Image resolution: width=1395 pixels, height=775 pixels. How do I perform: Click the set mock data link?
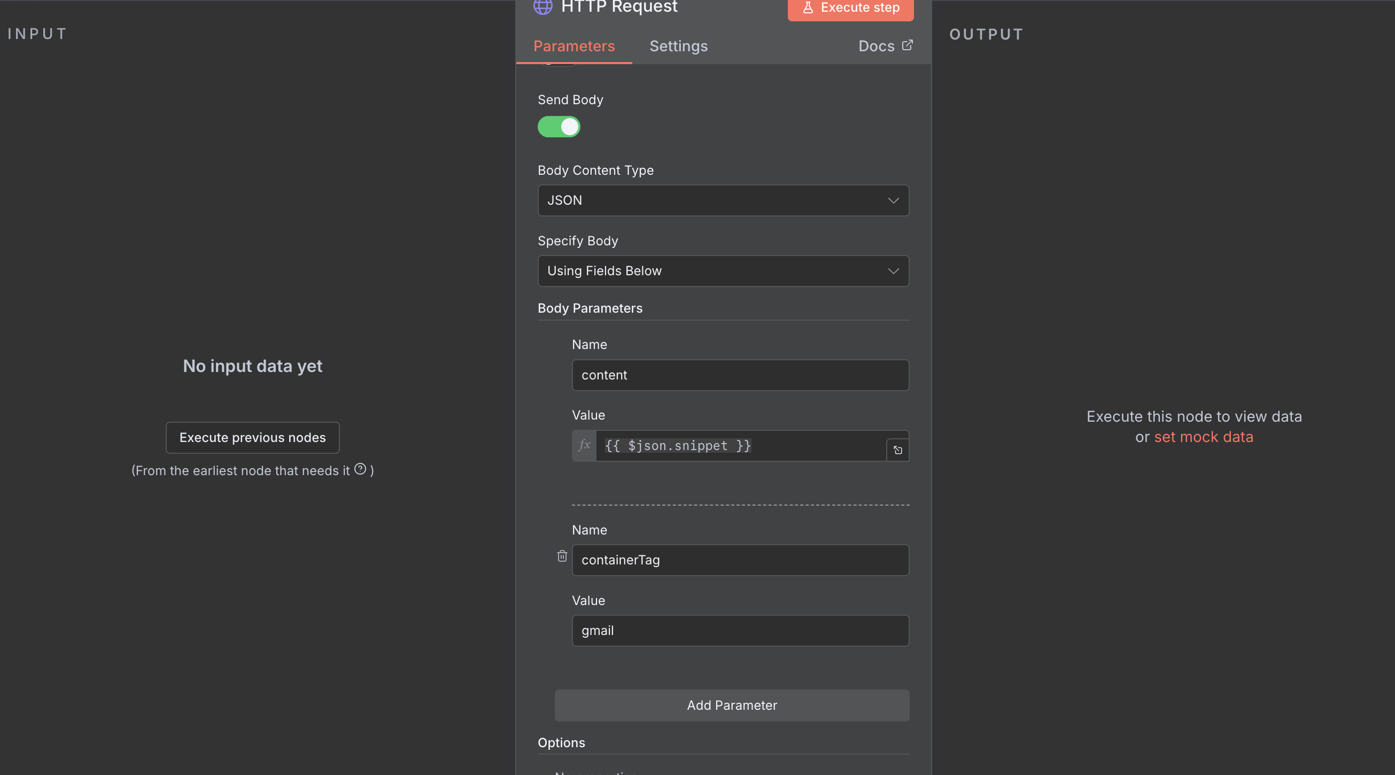pyautogui.click(x=1203, y=437)
